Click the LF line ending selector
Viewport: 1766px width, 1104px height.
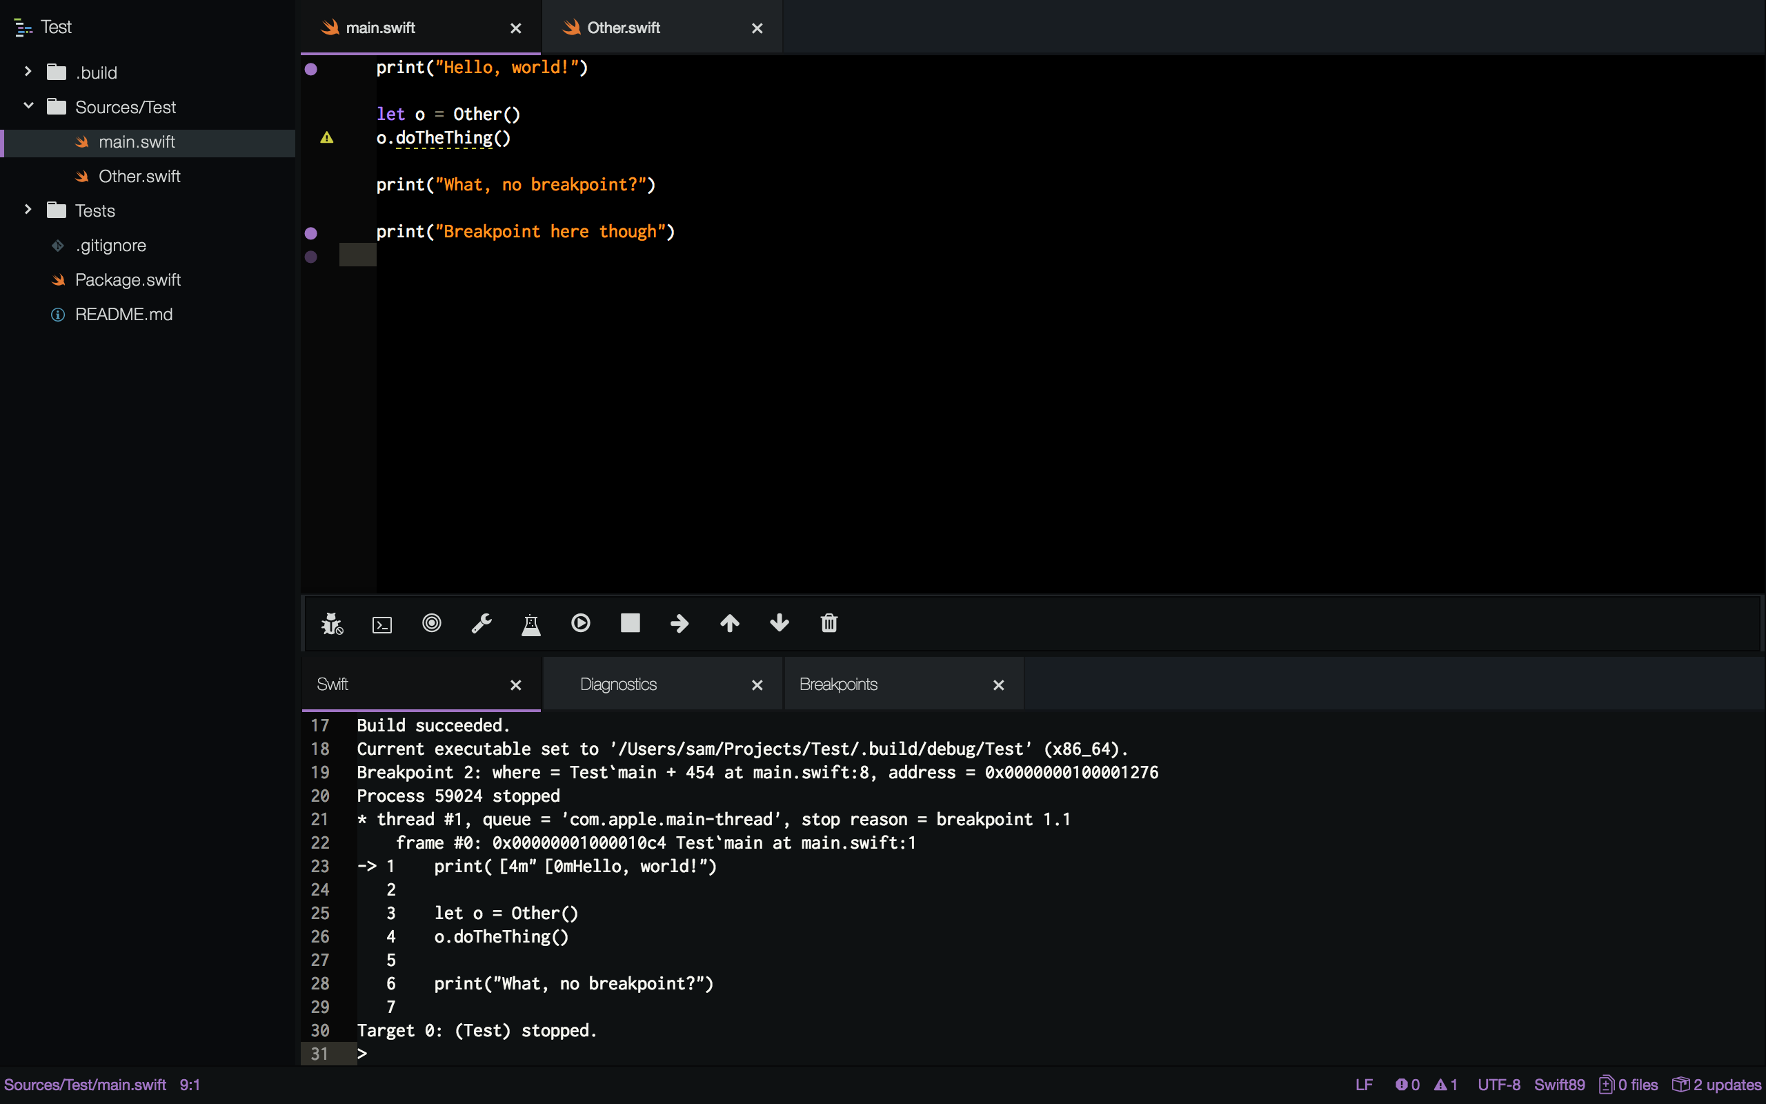pos(1363,1085)
